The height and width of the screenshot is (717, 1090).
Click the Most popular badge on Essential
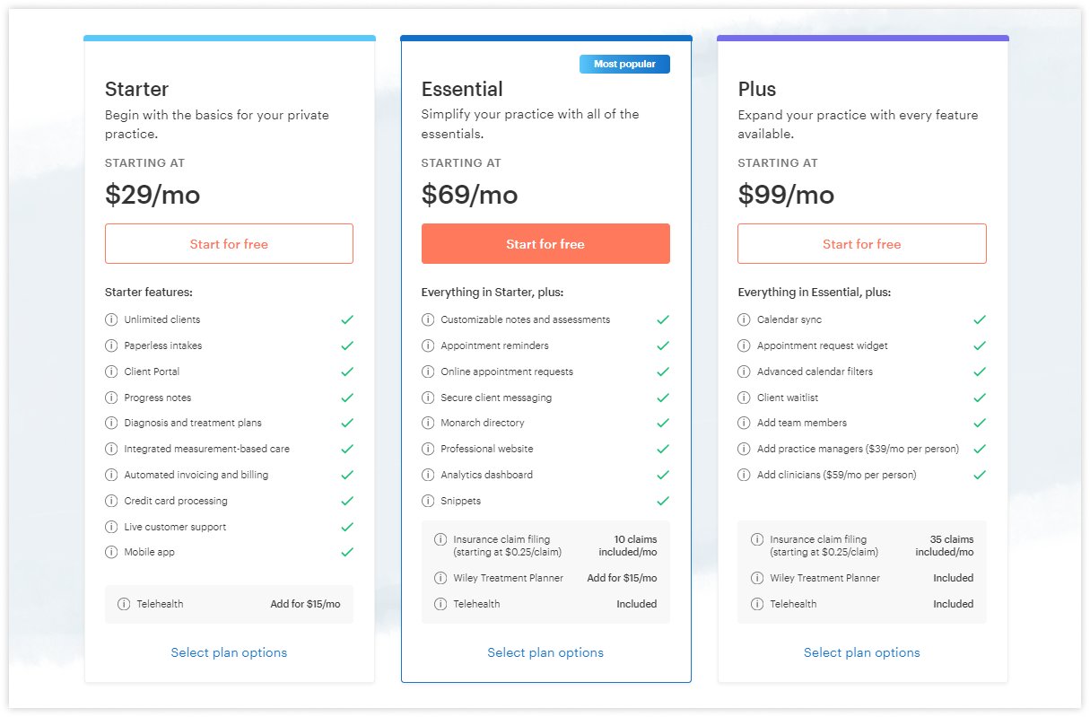(x=624, y=64)
